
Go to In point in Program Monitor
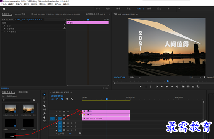(x=157, y=86)
